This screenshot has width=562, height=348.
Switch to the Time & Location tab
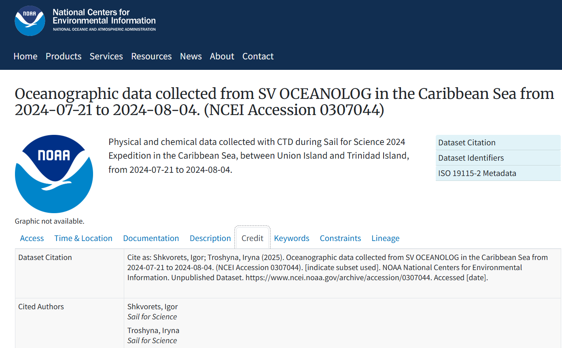[83, 238]
